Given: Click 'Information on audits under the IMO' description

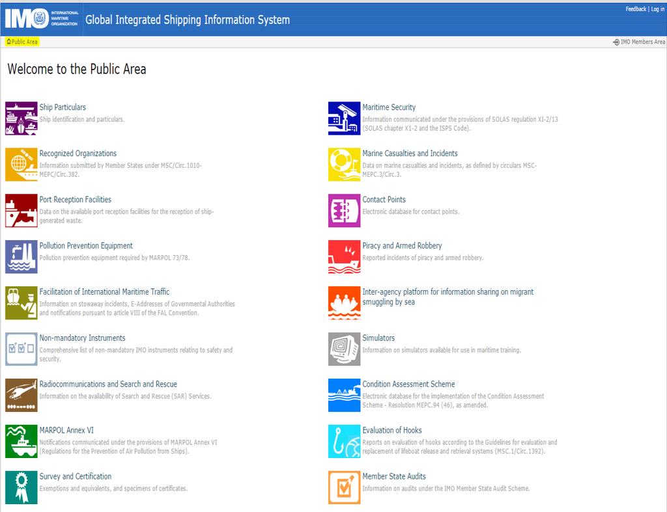Looking at the screenshot, I should (446, 489).
